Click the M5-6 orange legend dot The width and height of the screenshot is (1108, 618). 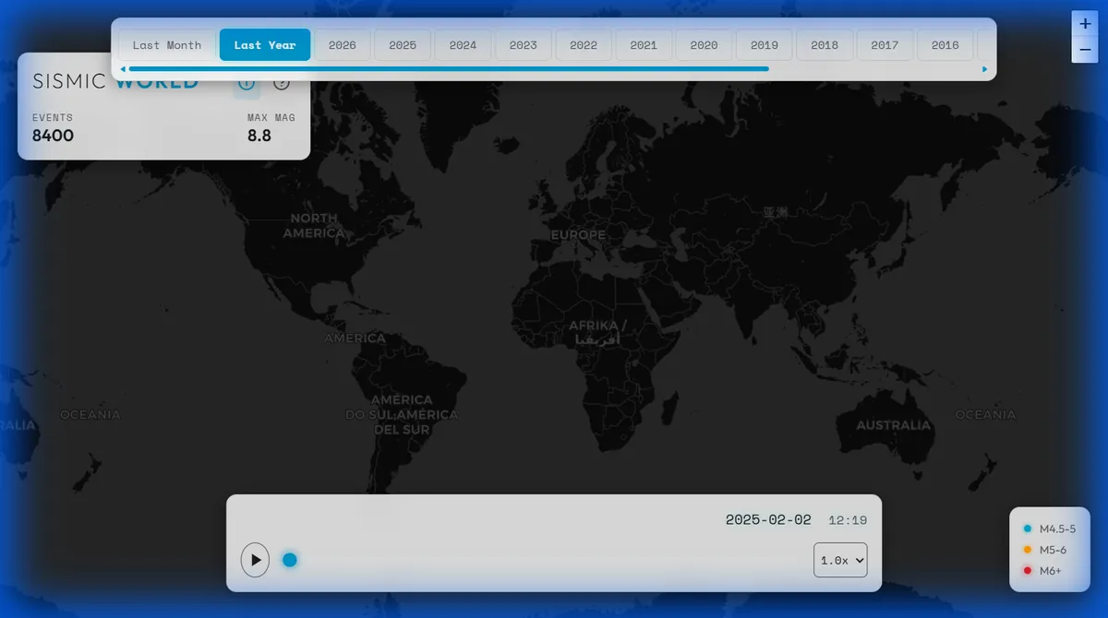[x=1028, y=550]
